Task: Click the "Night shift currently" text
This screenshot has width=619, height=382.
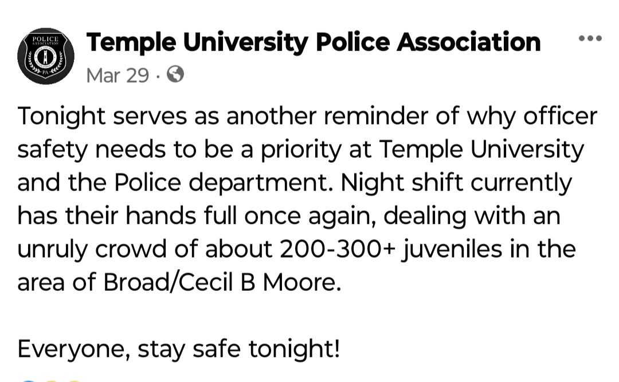Action: 456,184
